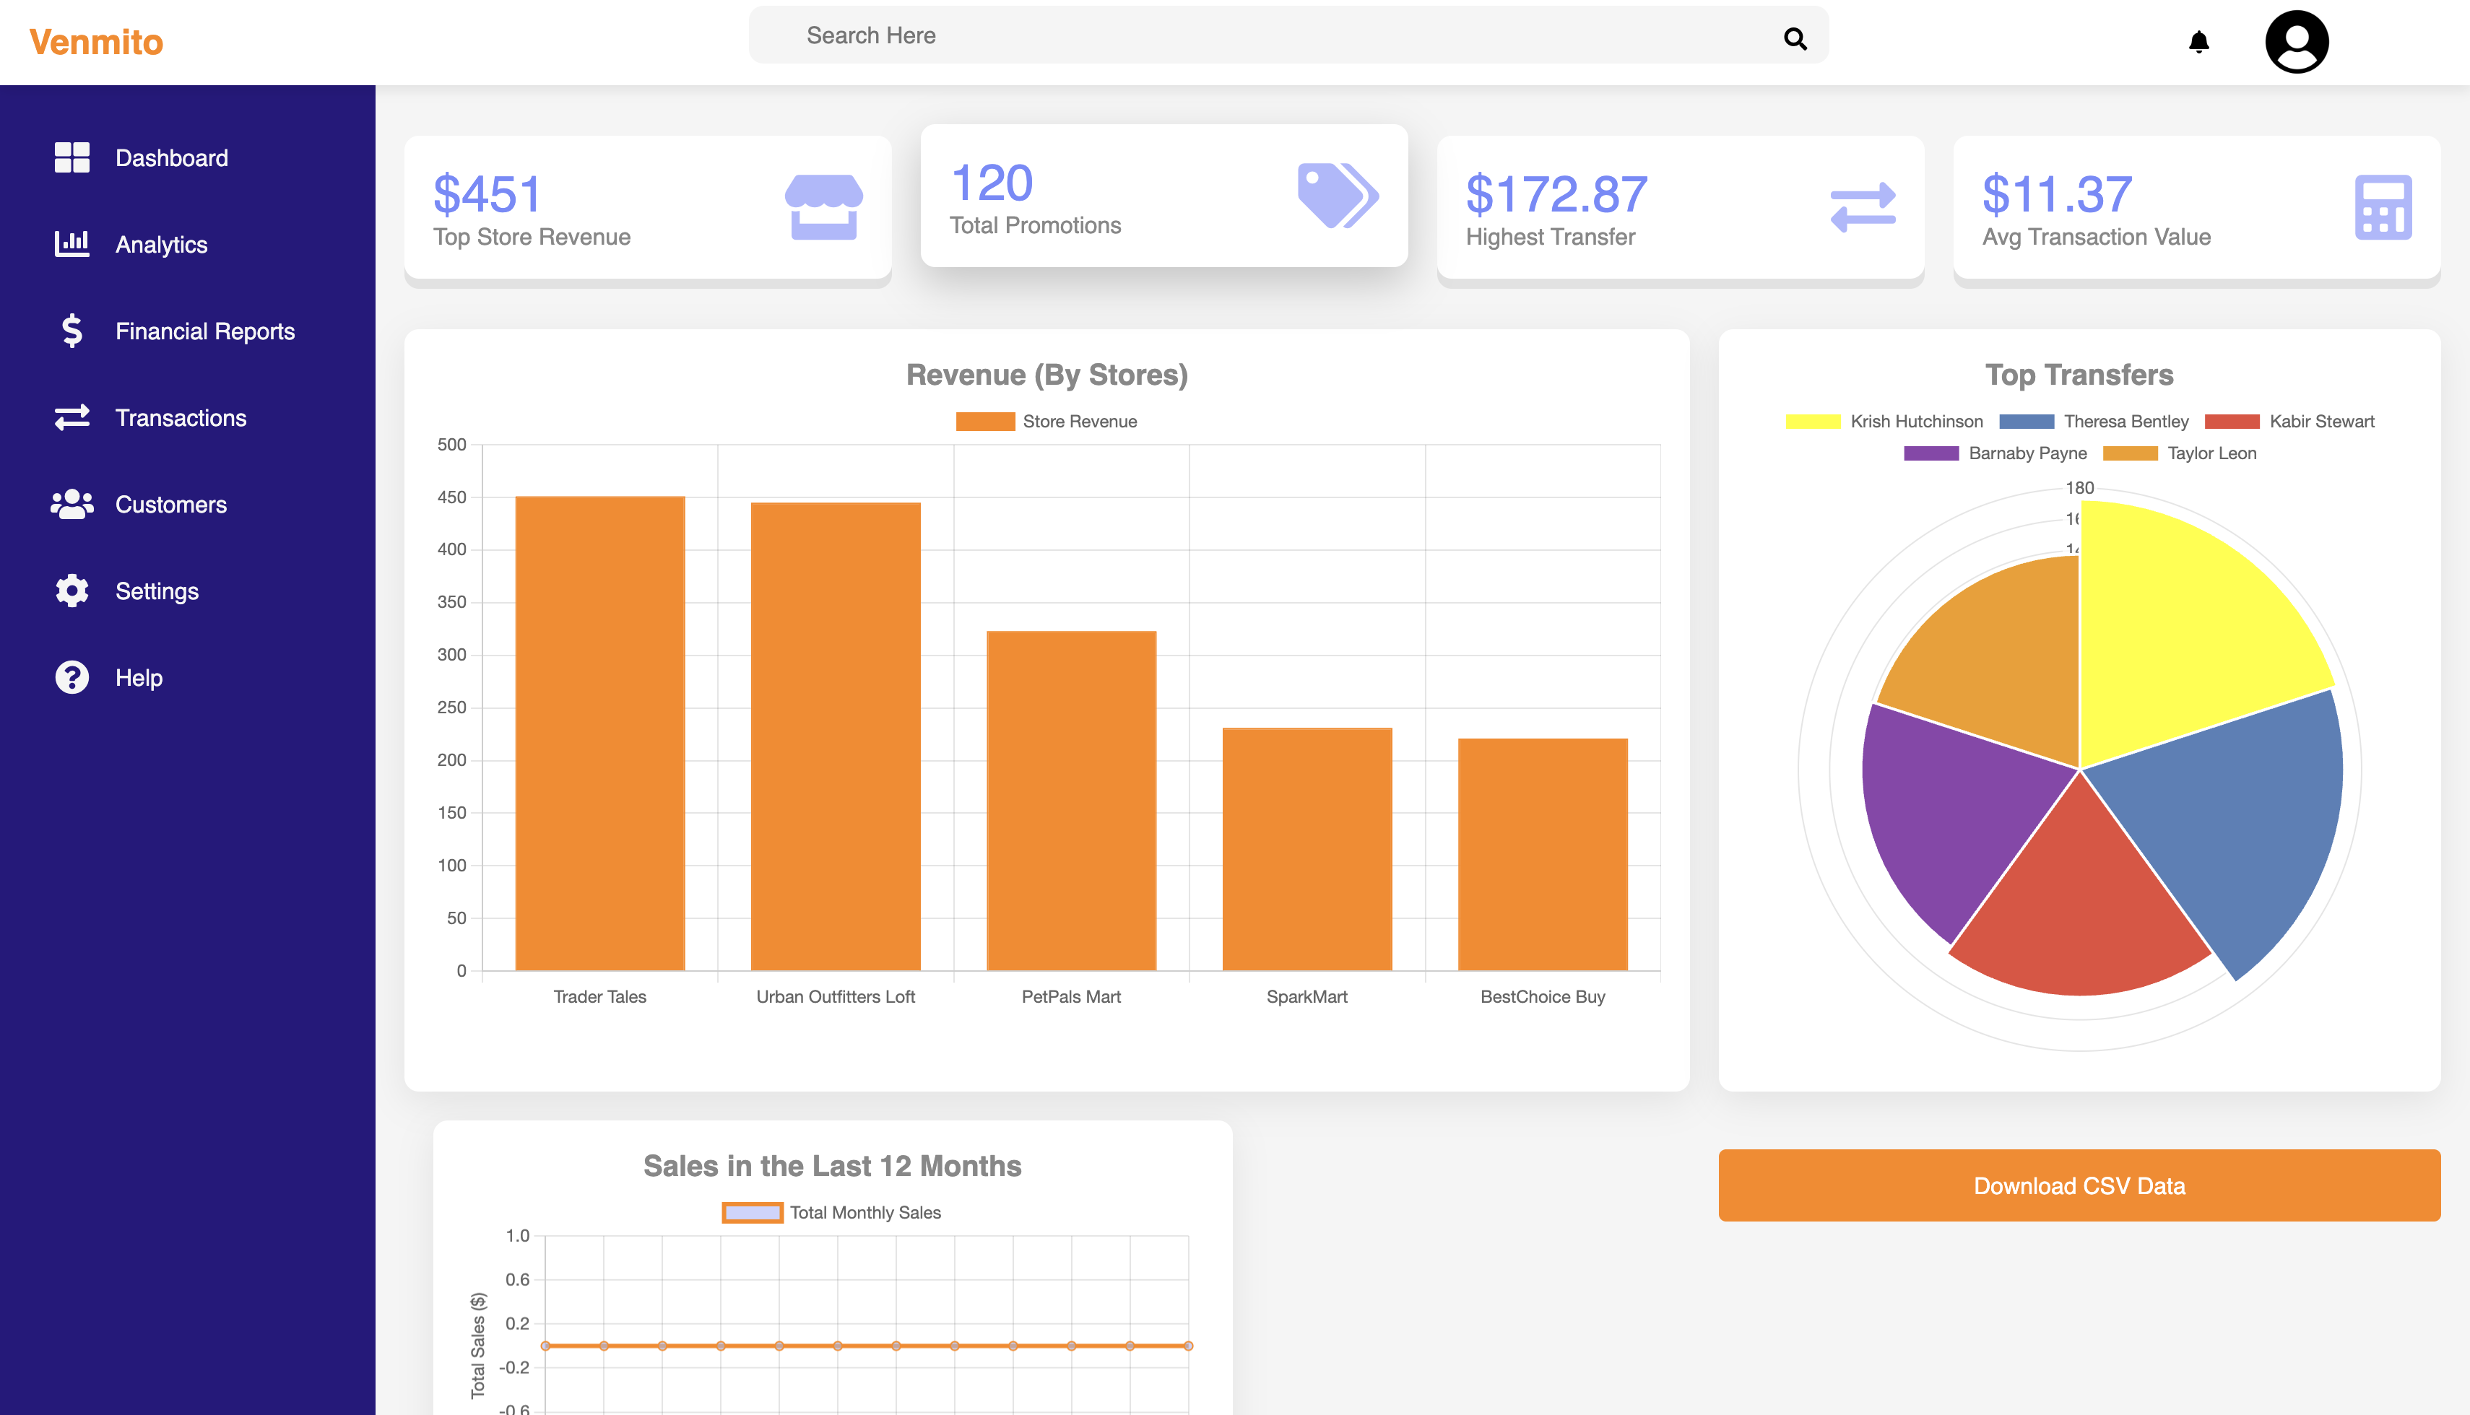Click the transfer arrows icon on Highest Transfer card
This screenshot has height=1415, width=2470.
[1863, 207]
